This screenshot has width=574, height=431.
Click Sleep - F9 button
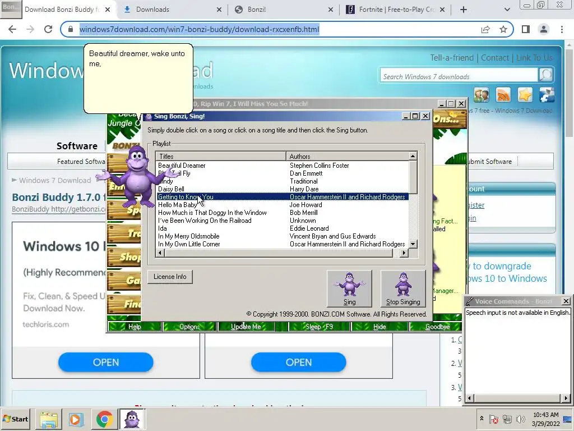click(319, 327)
